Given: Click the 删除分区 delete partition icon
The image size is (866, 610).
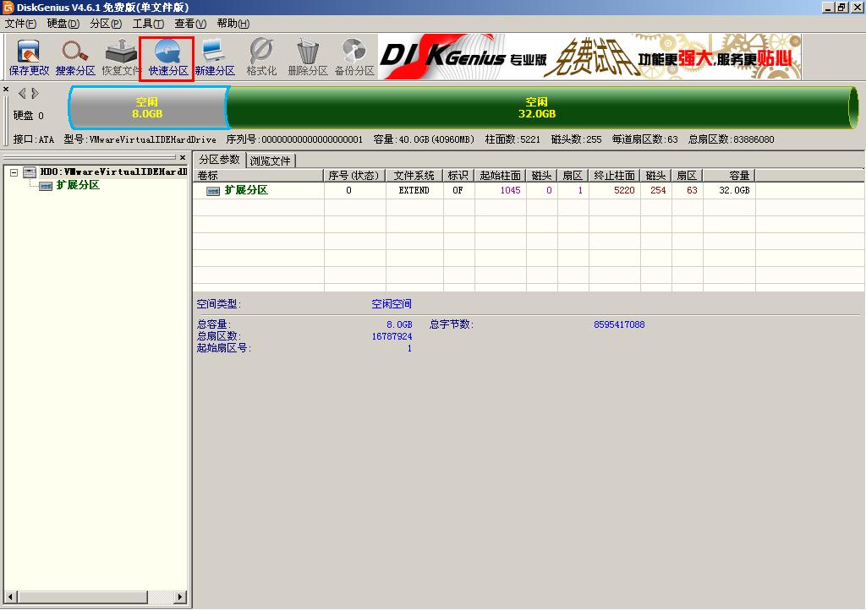Looking at the screenshot, I should coord(308,57).
